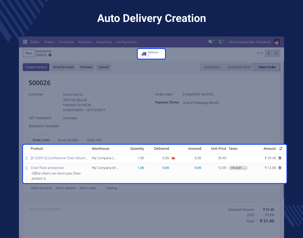The image size is (303, 238).
Task: Click Add a product link
Action: 41,188
